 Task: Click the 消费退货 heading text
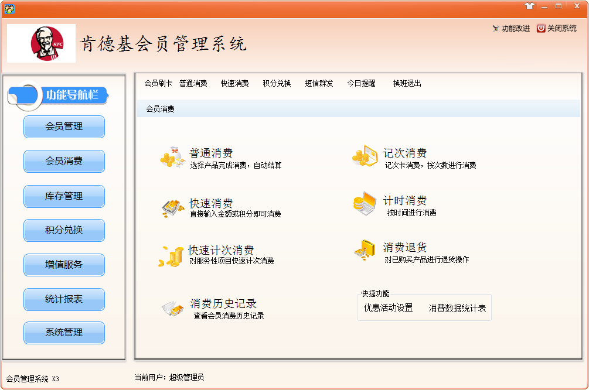(x=405, y=248)
